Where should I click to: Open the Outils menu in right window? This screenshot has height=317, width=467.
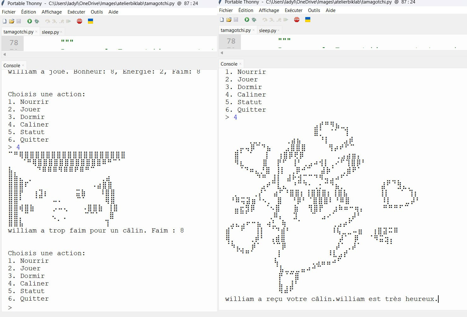[x=314, y=10]
